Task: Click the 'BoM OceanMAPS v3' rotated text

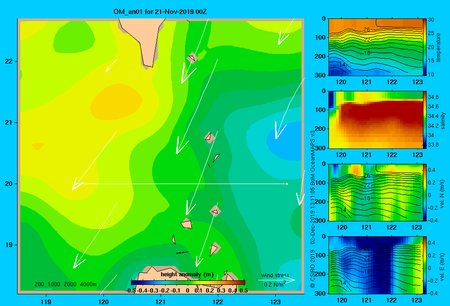Action: pyautogui.click(x=313, y=158)
